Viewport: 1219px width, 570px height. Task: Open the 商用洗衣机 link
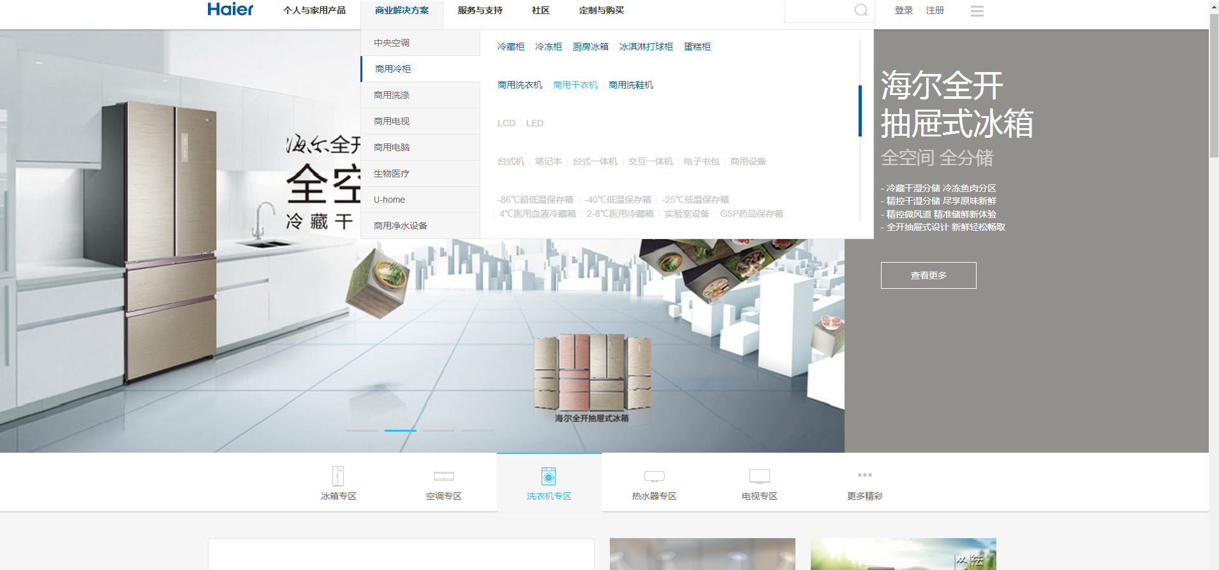coord(520,85)
